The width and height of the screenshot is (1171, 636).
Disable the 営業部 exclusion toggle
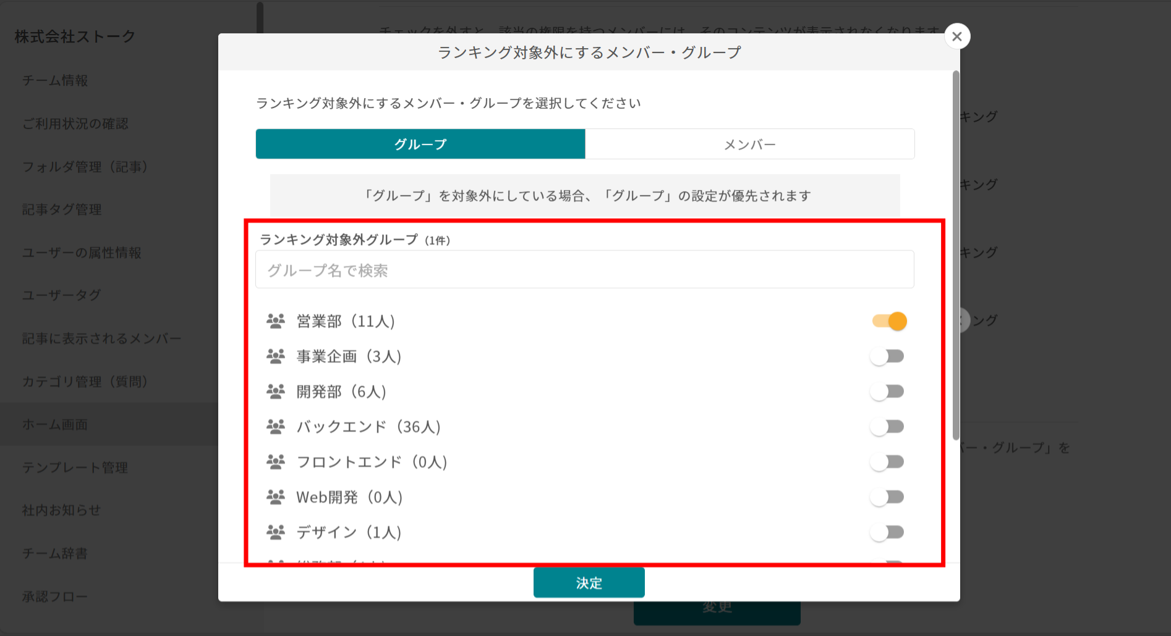[x=888, y=320]
